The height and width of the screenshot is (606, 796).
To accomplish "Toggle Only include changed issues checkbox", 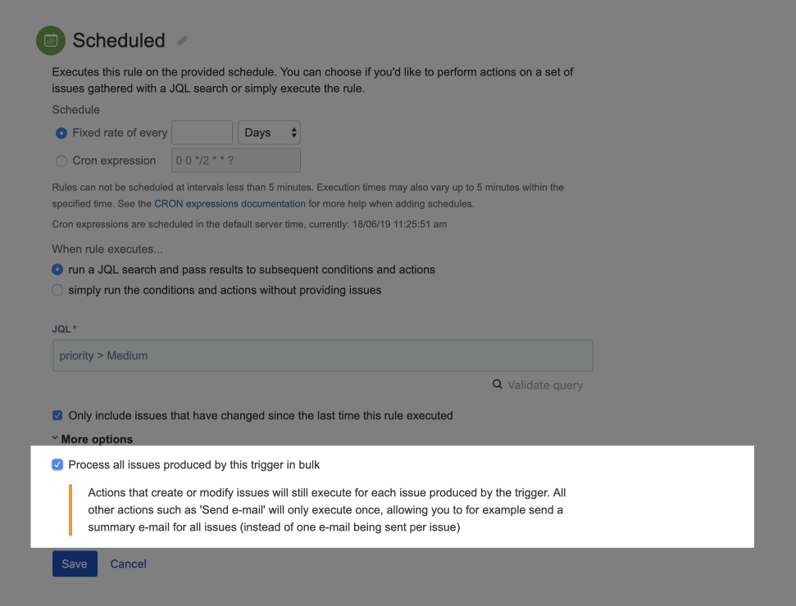I will click(57, 416).
